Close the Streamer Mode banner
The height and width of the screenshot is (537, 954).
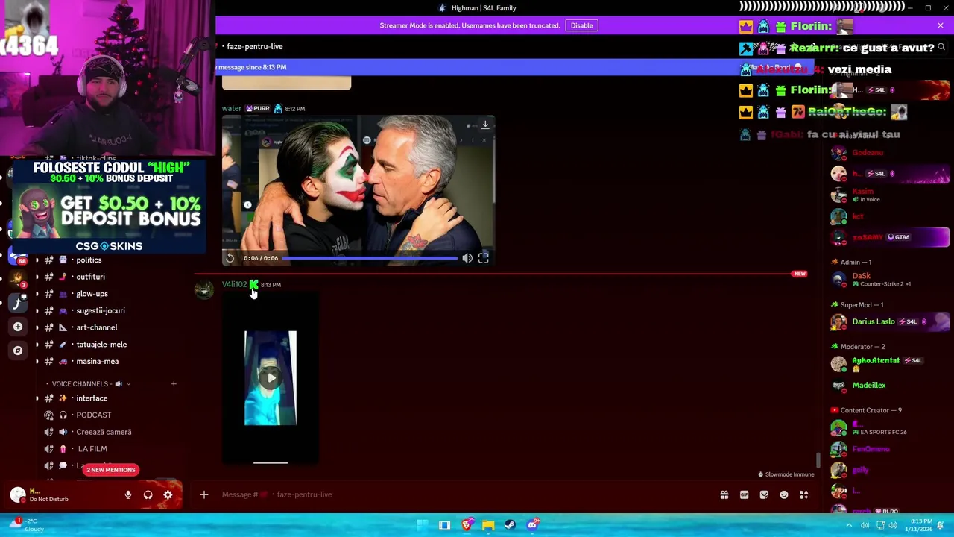(941, 25)
